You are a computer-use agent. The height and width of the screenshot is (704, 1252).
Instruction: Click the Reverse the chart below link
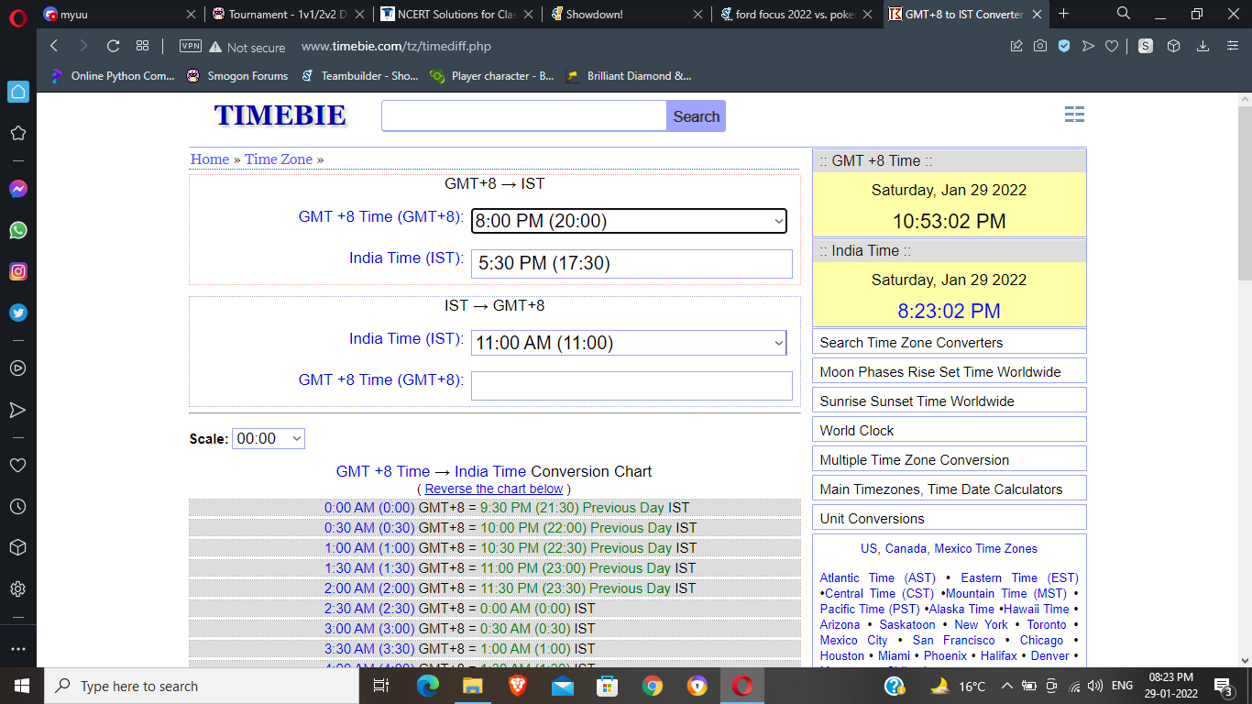(493, 489)
